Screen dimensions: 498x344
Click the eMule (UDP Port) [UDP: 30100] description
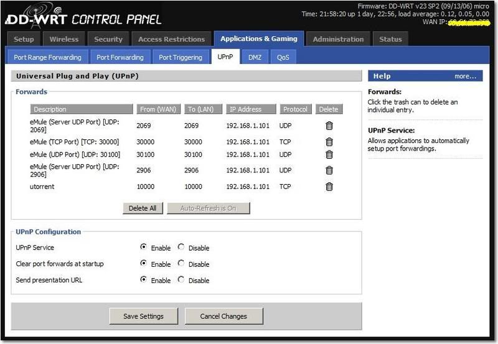coord(75,154)
